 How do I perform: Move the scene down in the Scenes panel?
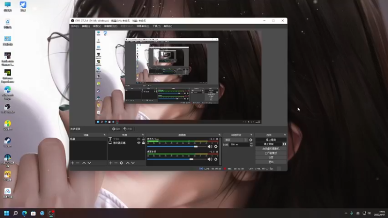pyautogui.click(x=89, y=163)
